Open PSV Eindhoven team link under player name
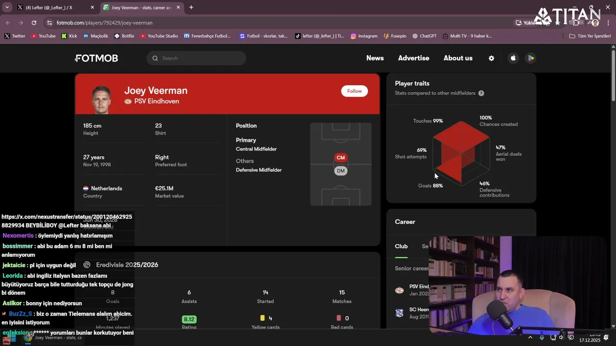 152,101
